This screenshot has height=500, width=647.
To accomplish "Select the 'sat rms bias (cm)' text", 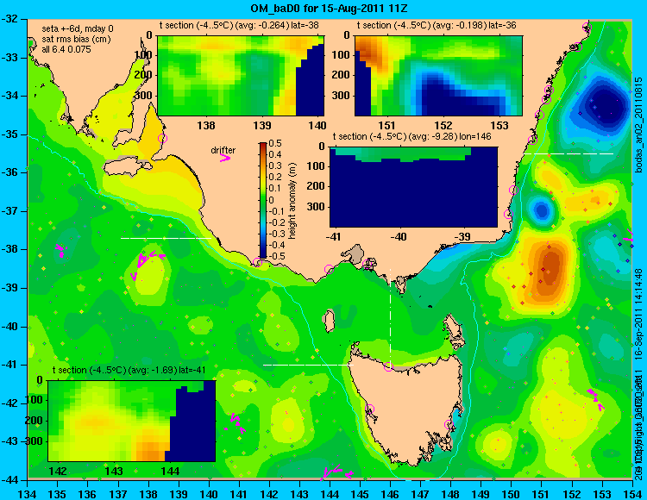I will pyautogui.click(x=76, y=39).
